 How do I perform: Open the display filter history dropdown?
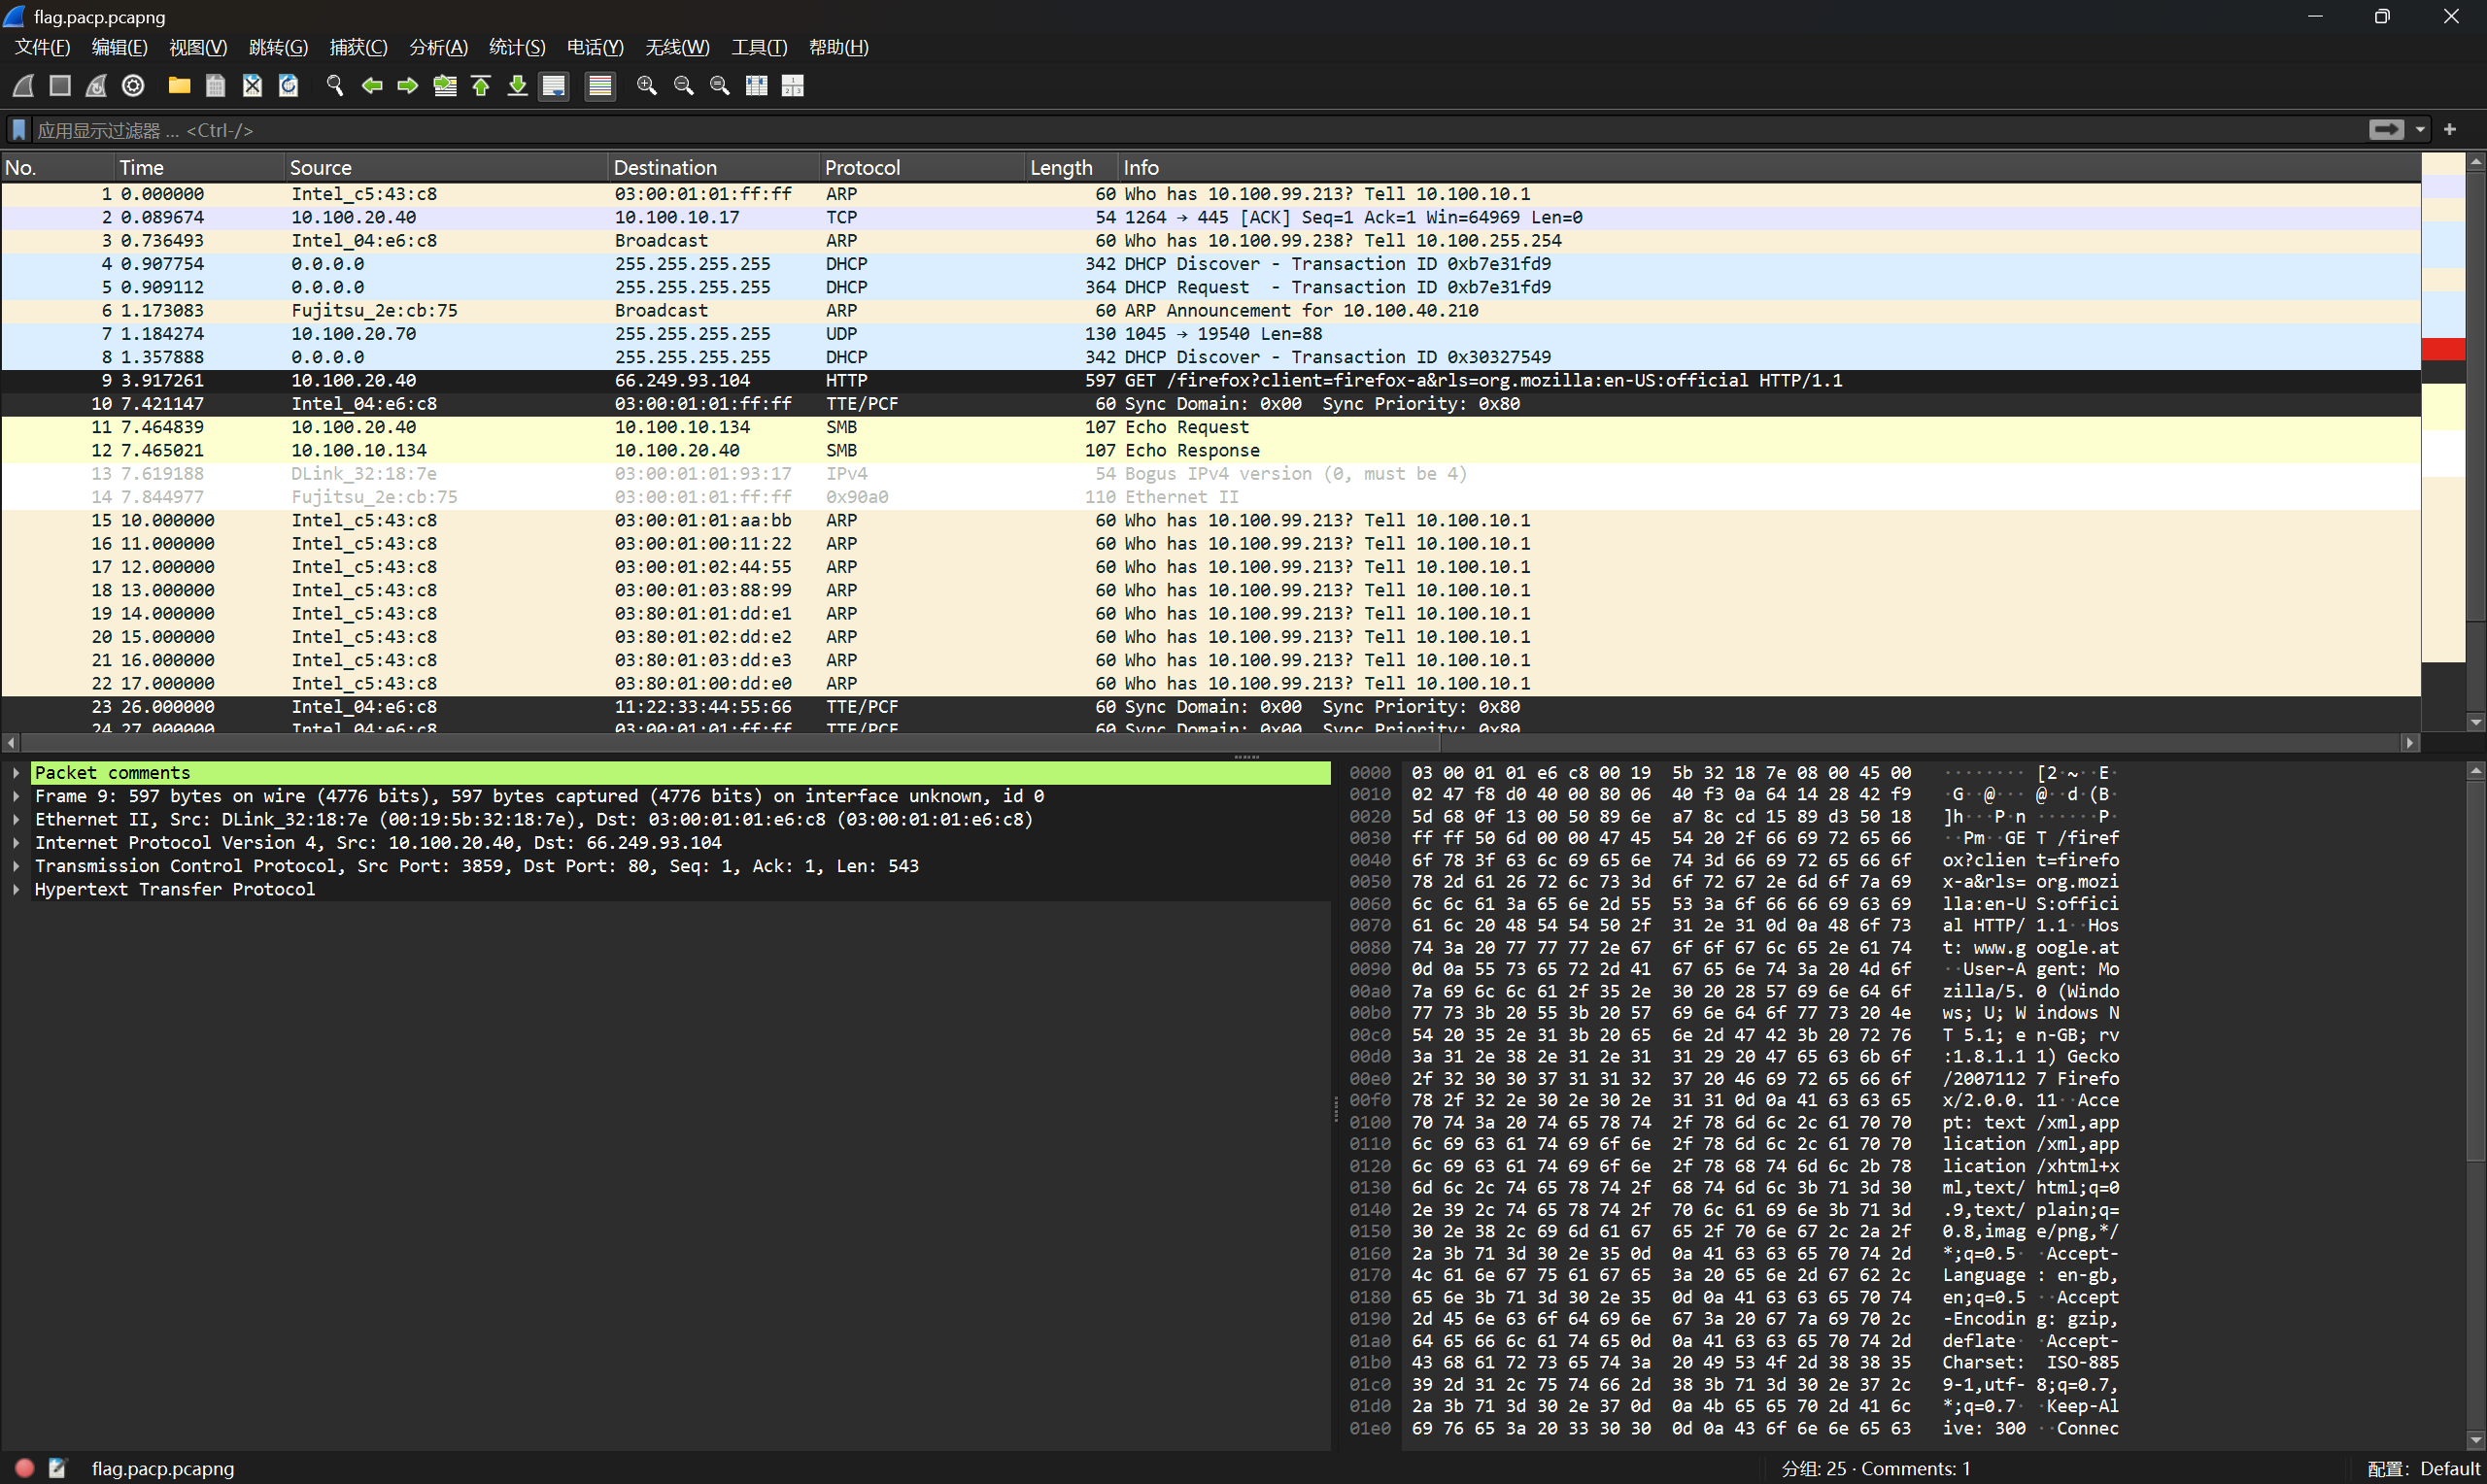pos(2420,129)
